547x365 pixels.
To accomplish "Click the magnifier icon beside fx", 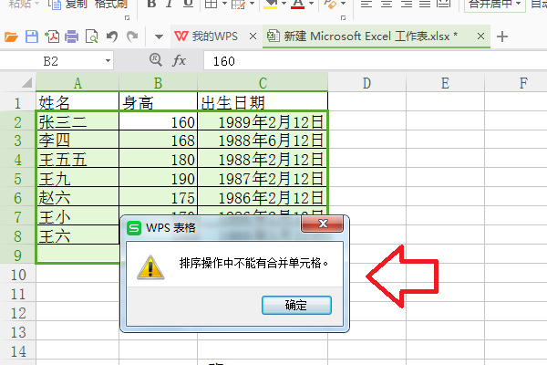I will 156,60.
